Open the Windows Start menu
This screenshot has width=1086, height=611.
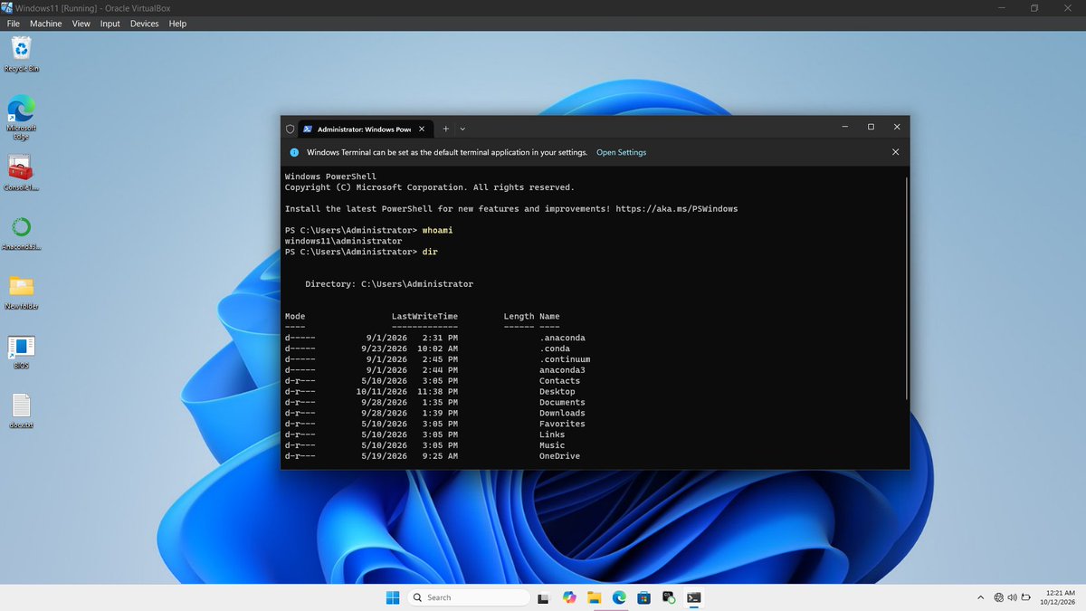[x=393, y=597]
